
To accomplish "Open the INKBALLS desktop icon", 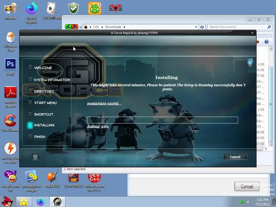I will pos(52,179).
